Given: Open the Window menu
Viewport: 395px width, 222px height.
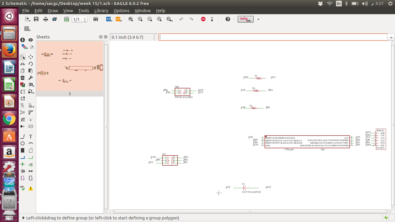Looking at the screenshot, I should click(143, 11).
